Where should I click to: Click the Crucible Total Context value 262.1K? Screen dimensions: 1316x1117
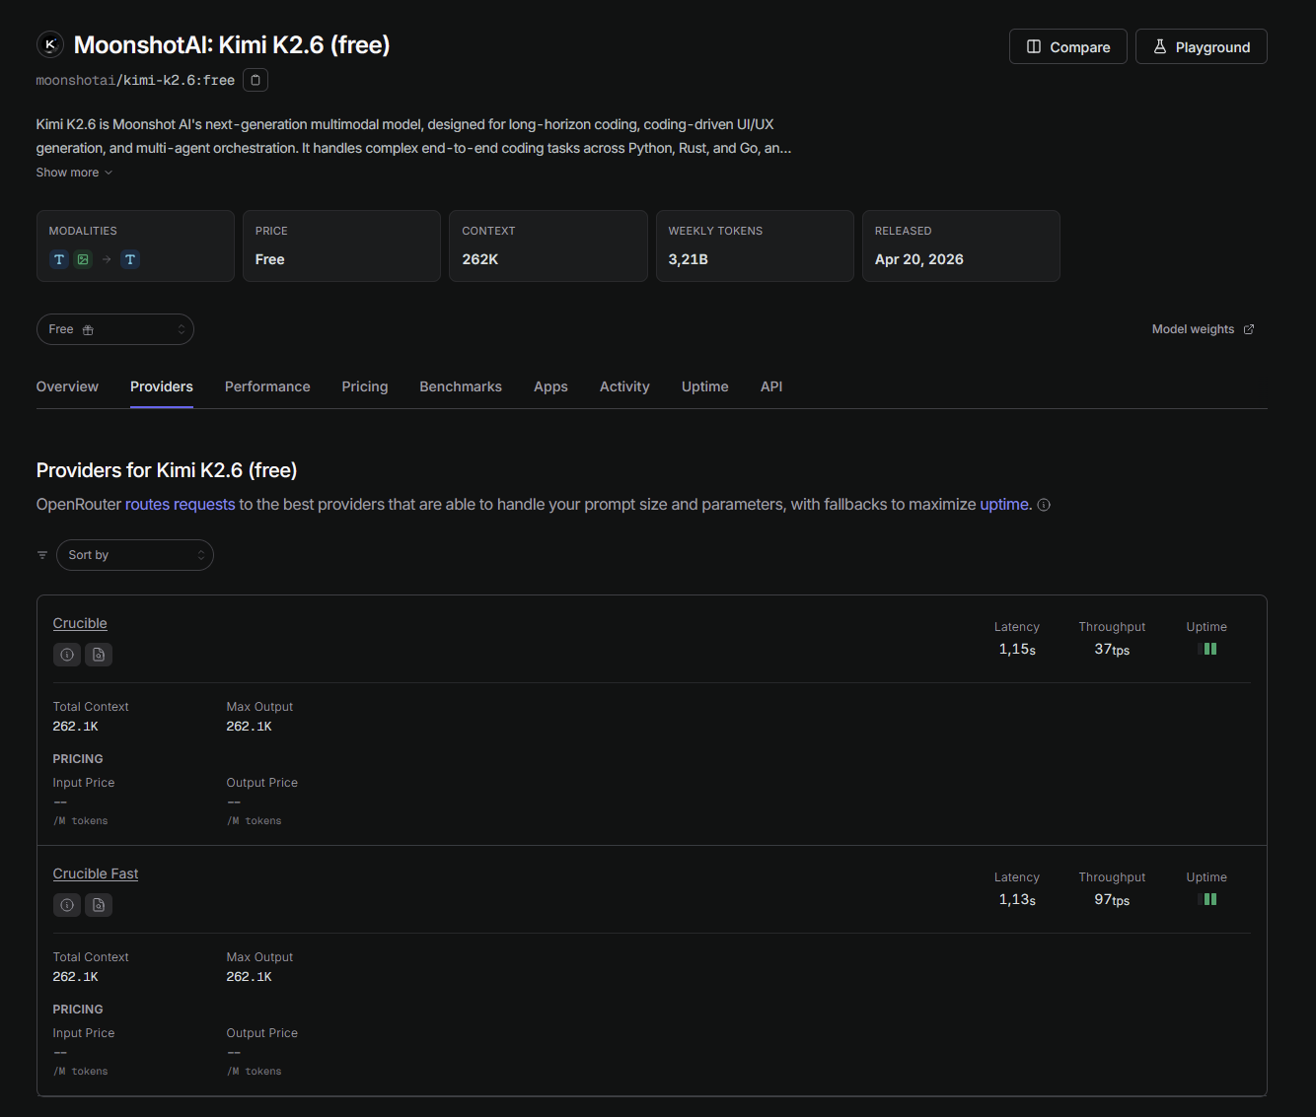76,727
